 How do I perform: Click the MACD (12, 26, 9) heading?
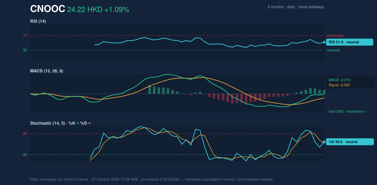[x=46, y=71]
